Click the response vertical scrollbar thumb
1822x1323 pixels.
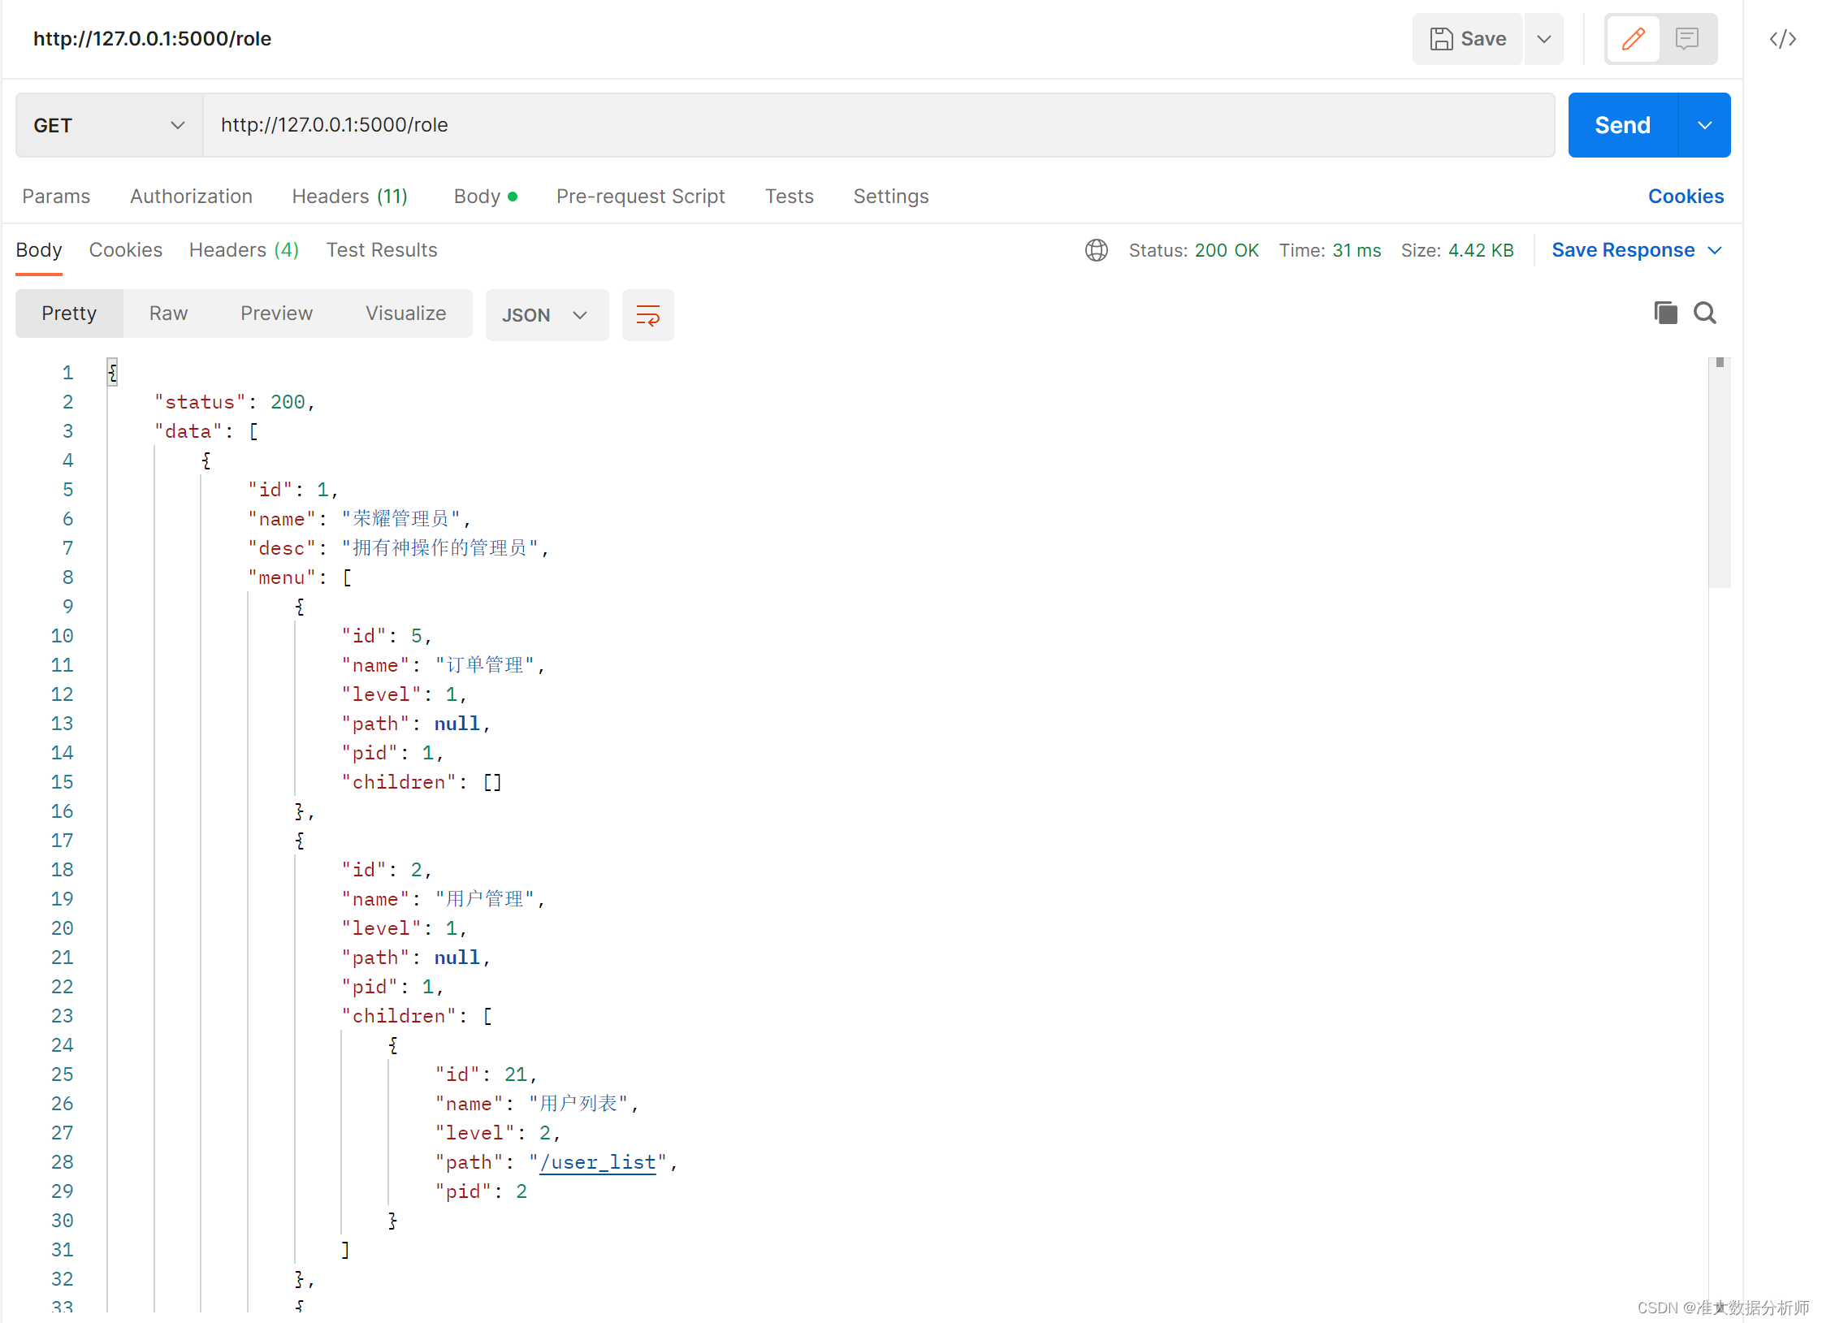coord(1720,473)
